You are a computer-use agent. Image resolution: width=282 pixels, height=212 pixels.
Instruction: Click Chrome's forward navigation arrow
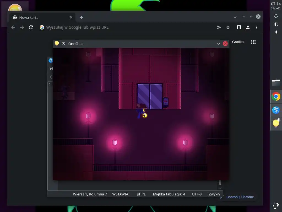pos(22,27)
